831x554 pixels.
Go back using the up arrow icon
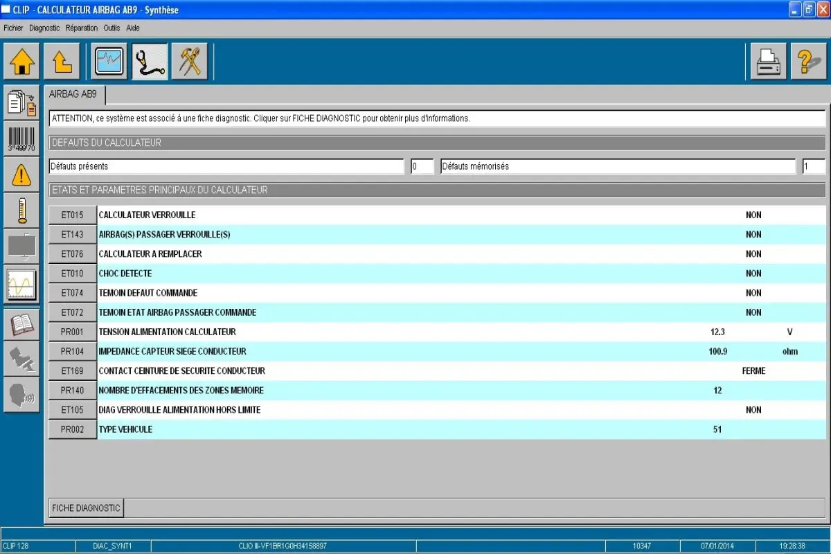62,62
